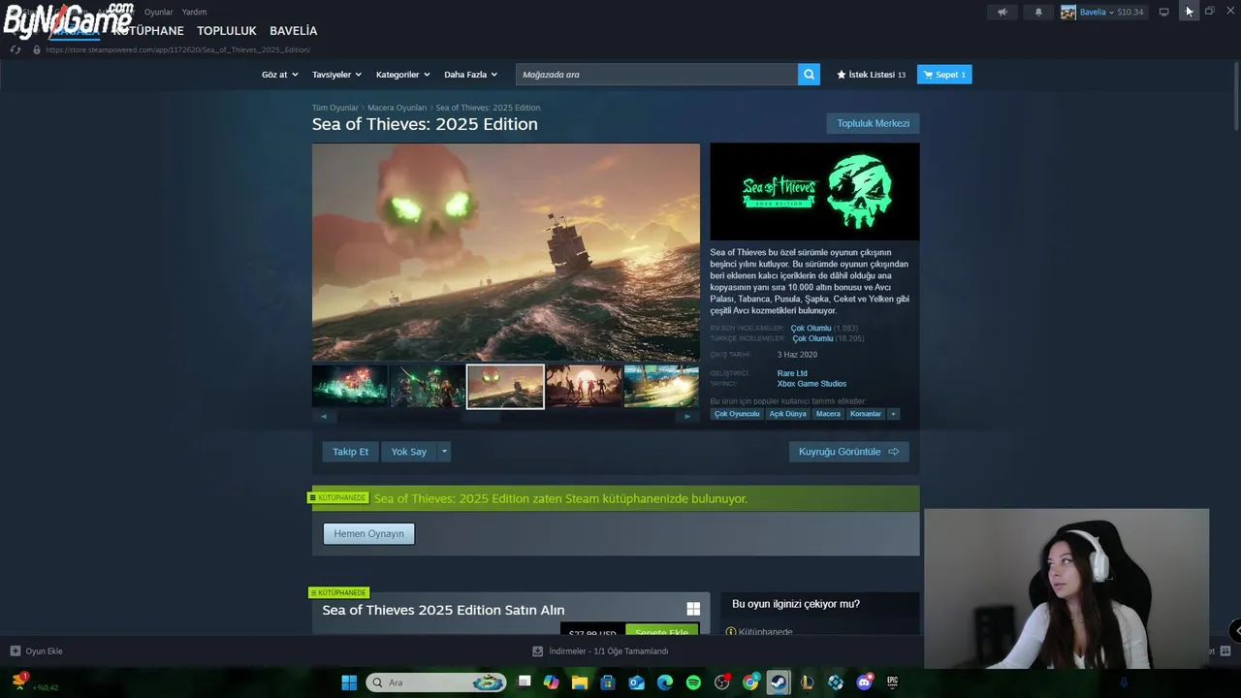Expand the Kategoriler dropdown
The image size is (1241, 698).
[x=402, y=75]
